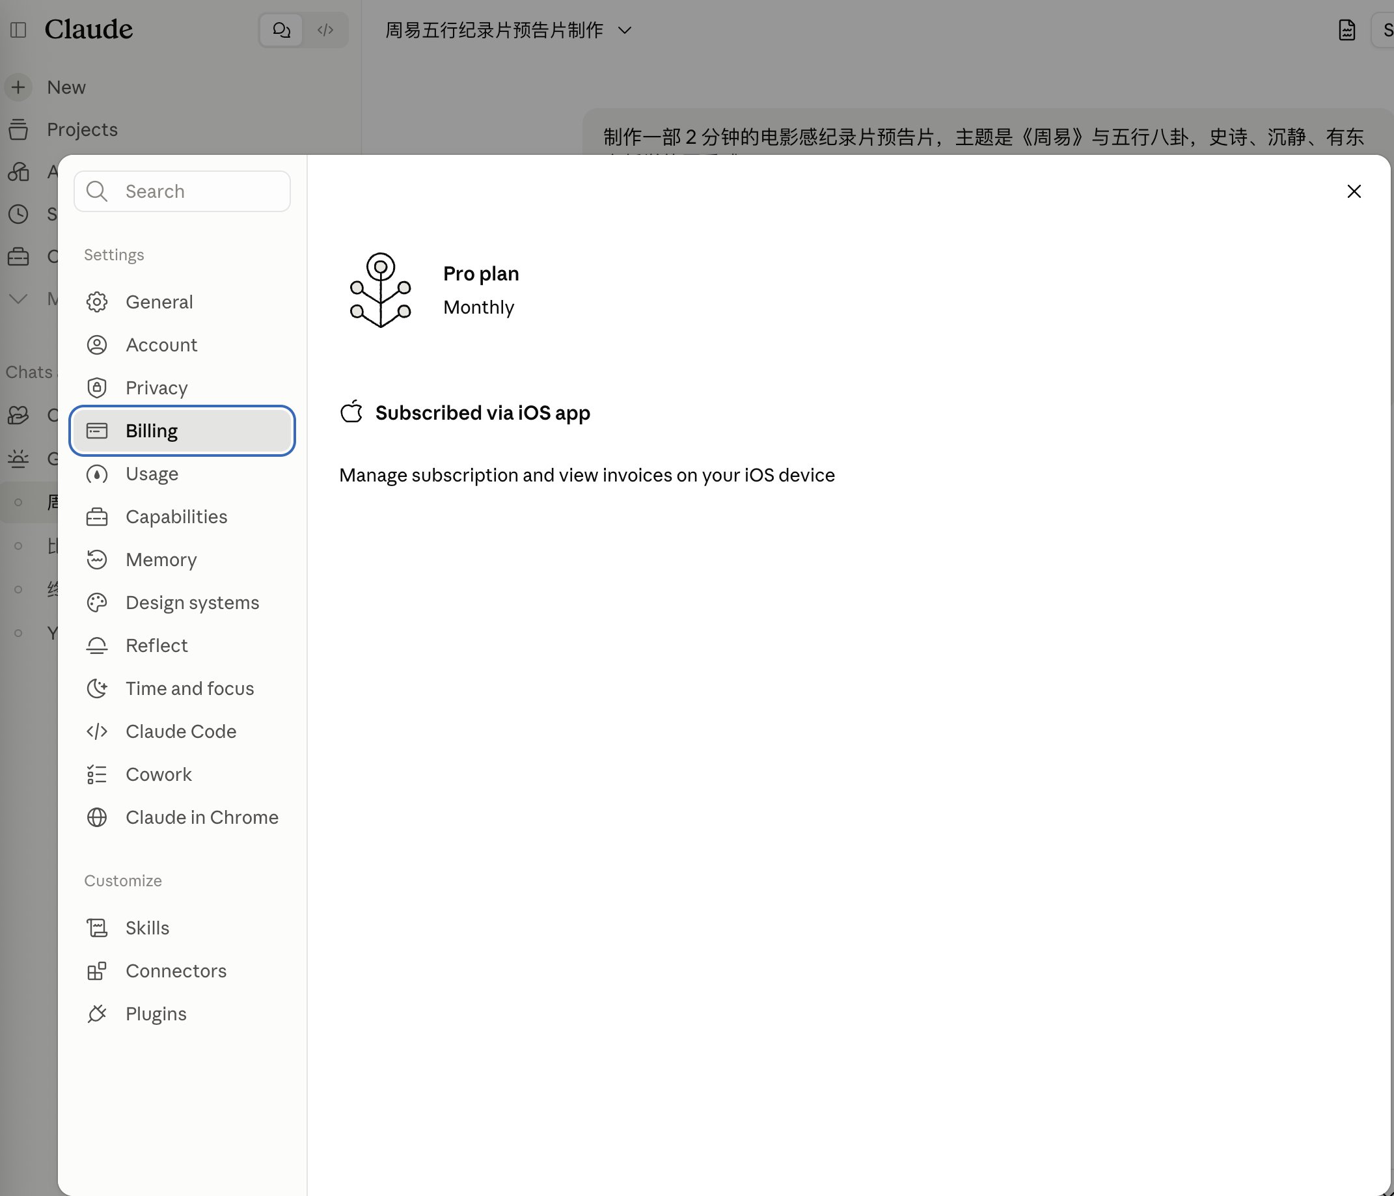Click the Capabilities toolbox icon
The height and width of the screenshot is (1196, 1394).
pyautogui.click(x=97, y=517)
